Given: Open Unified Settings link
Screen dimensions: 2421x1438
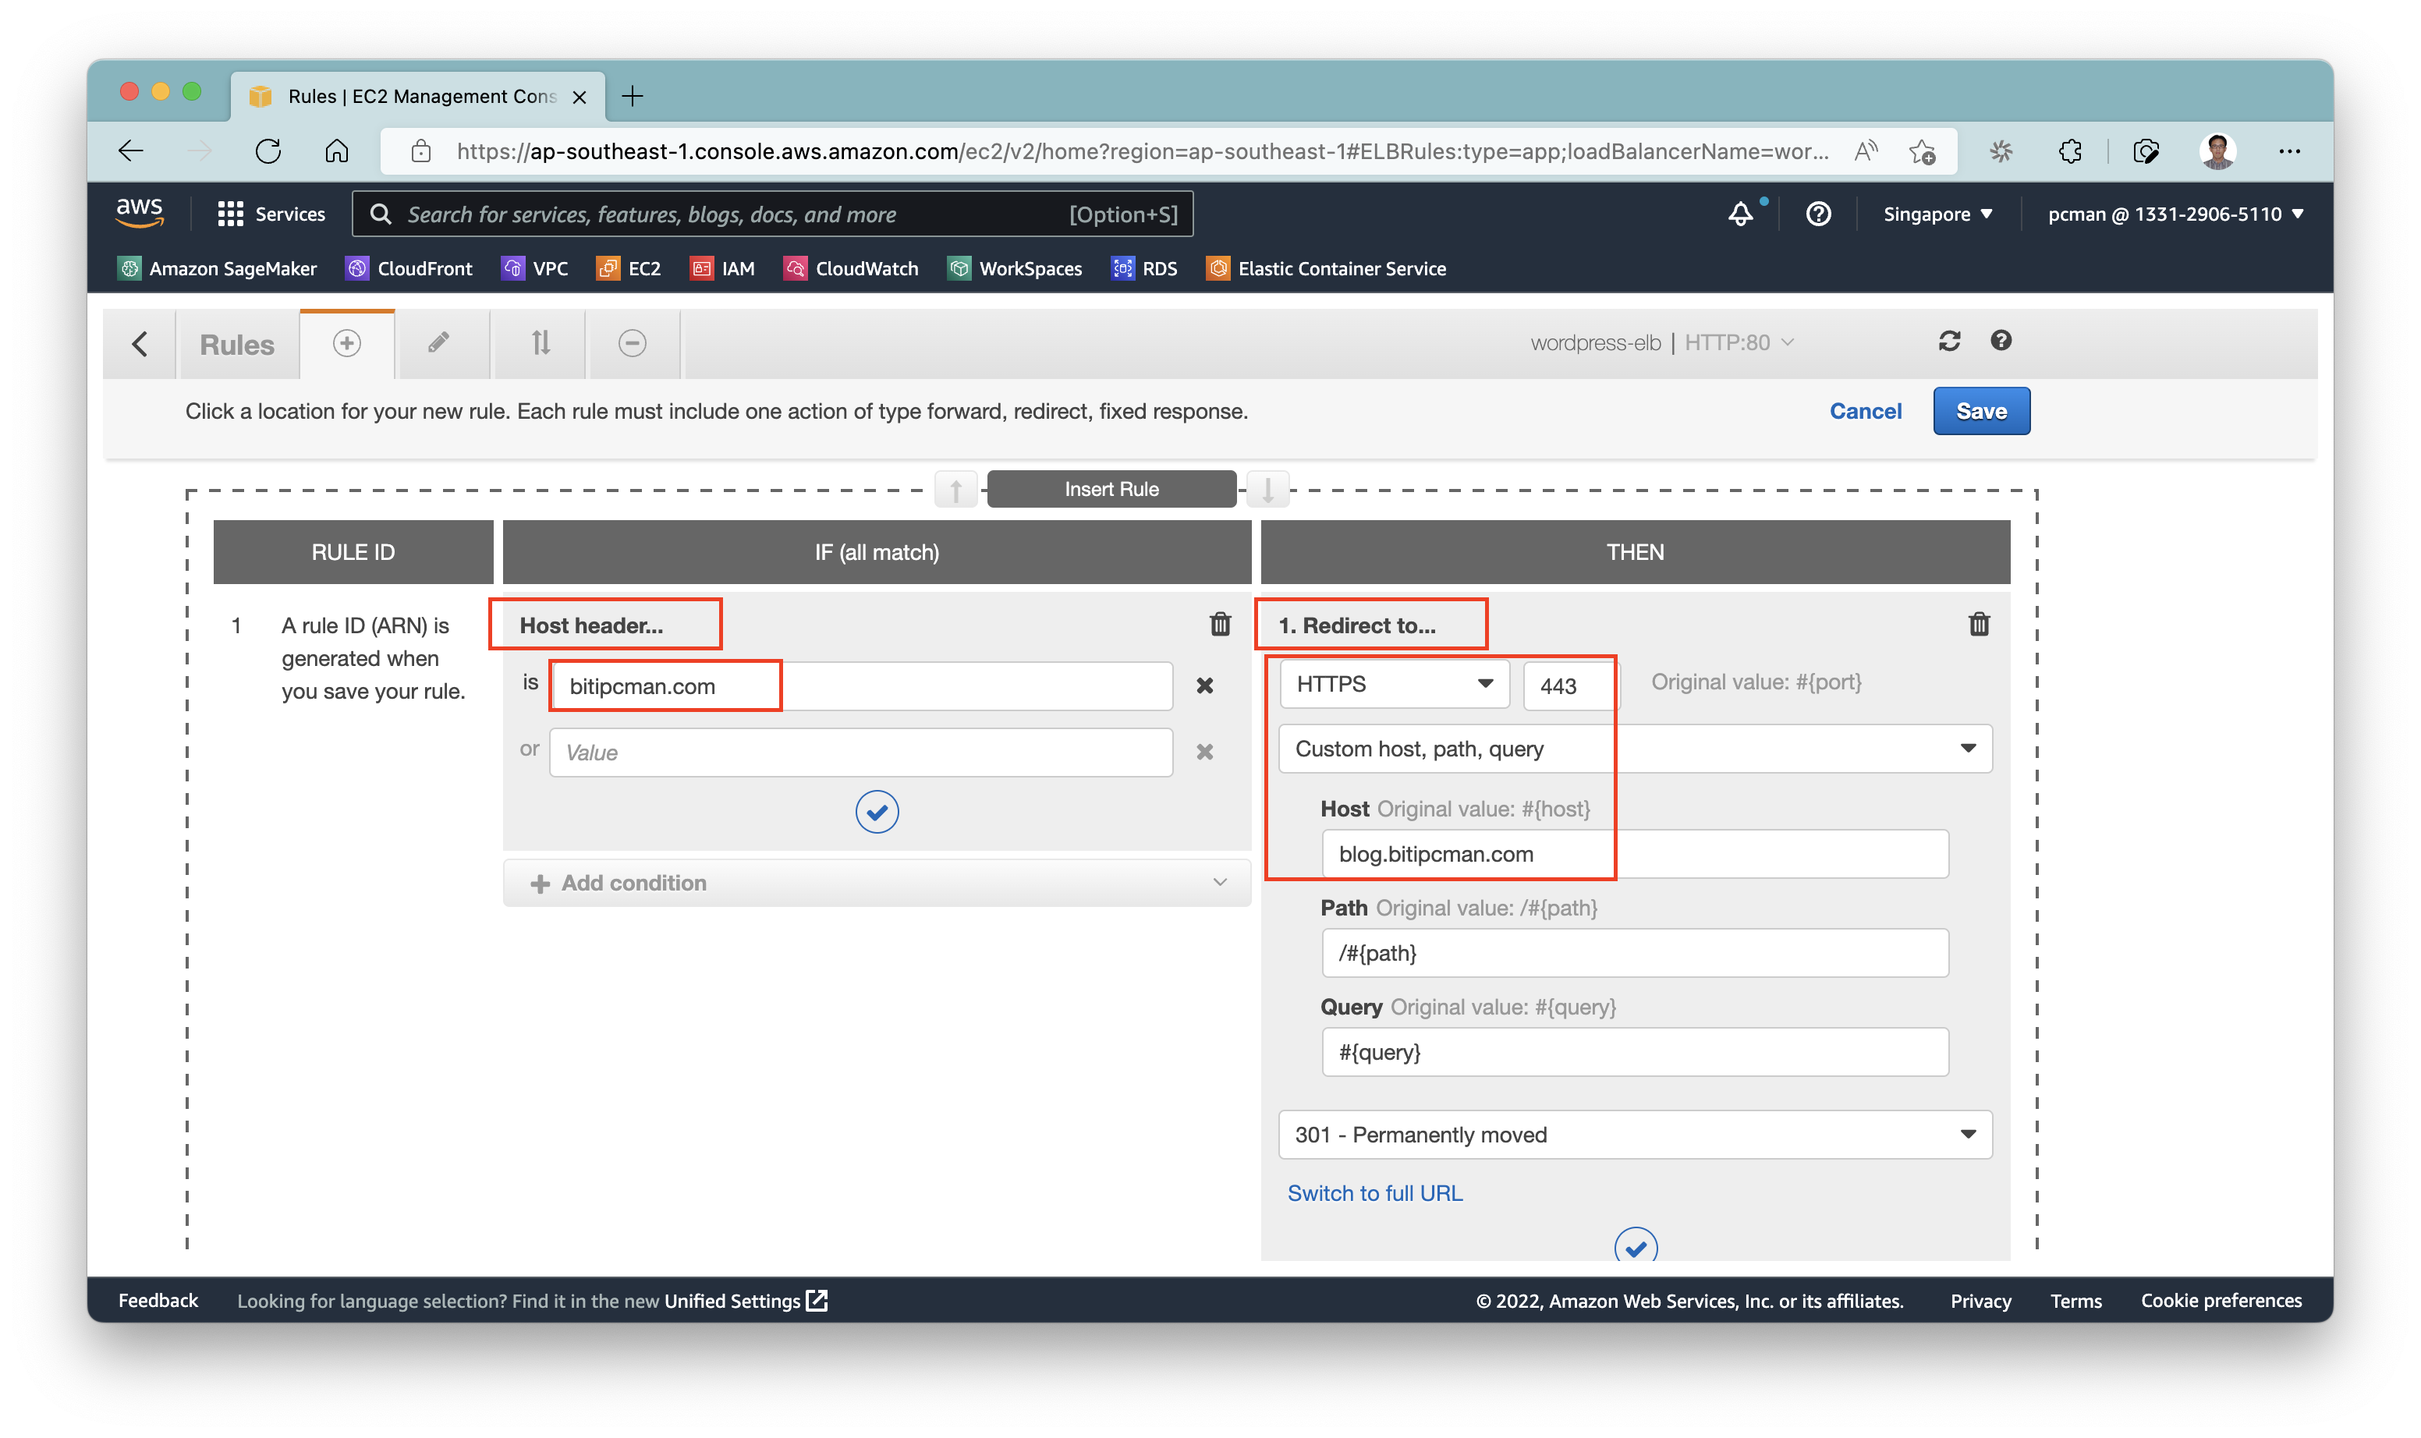Looking at the screenshot, I should pos(746,1301).
